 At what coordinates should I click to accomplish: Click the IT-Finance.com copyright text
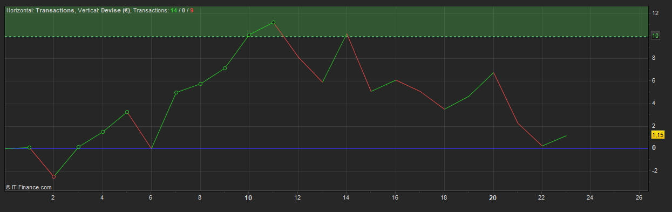point(29,187)
